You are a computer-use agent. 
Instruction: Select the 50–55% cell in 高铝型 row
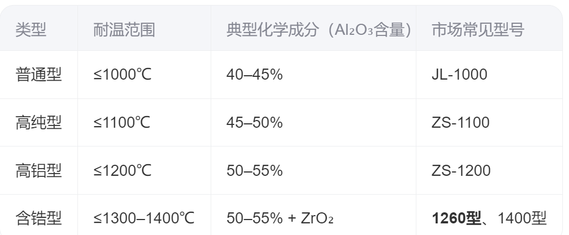[x=254, y=170]
